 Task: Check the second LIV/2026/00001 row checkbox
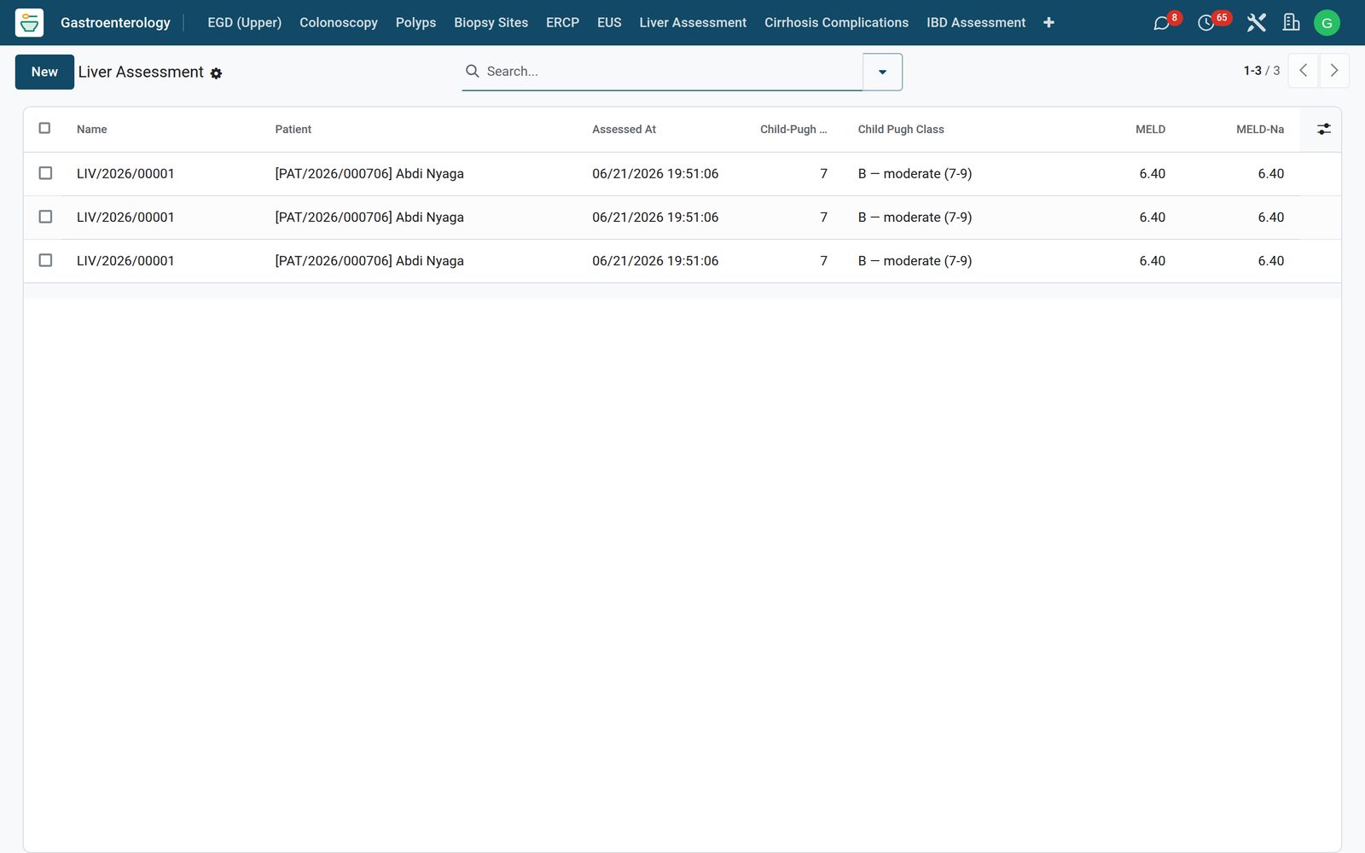45,217
